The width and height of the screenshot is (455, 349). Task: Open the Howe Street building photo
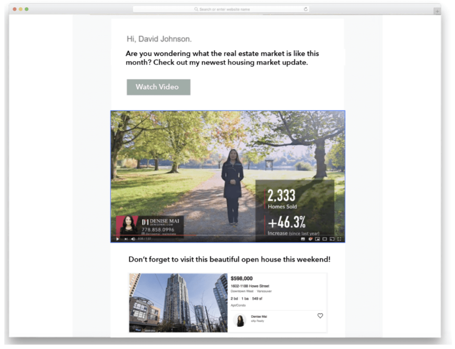(178, 302)
